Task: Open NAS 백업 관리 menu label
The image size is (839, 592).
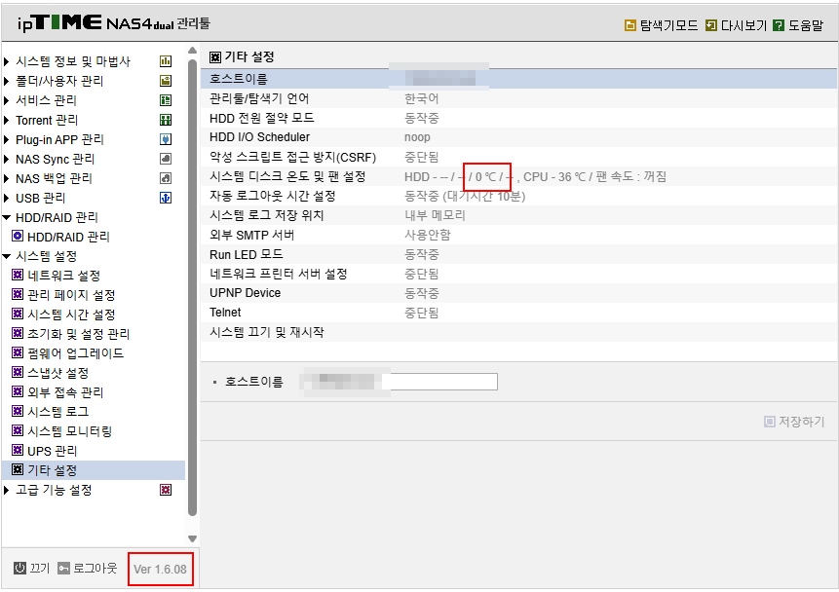Action: tap(54, 178)
